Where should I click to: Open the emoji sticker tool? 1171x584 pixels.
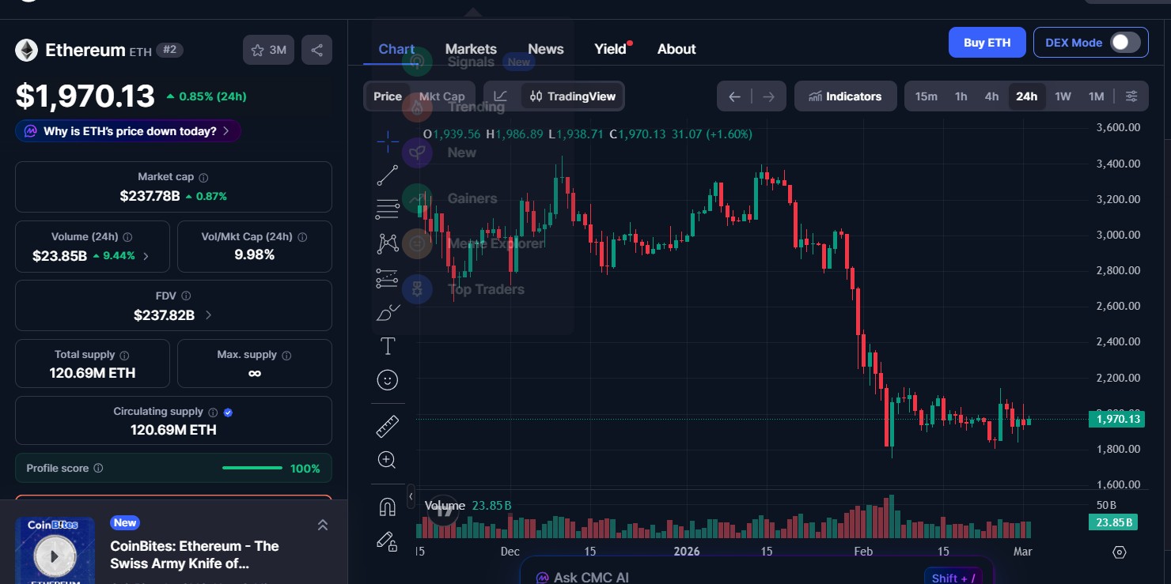(387, 380)
